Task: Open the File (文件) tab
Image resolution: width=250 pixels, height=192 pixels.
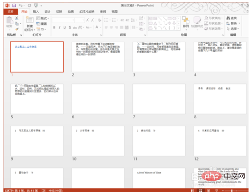Action: [x=11, y=11]
